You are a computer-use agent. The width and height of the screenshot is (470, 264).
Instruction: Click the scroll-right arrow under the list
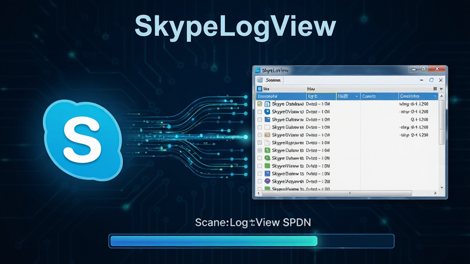coord(435,193)
